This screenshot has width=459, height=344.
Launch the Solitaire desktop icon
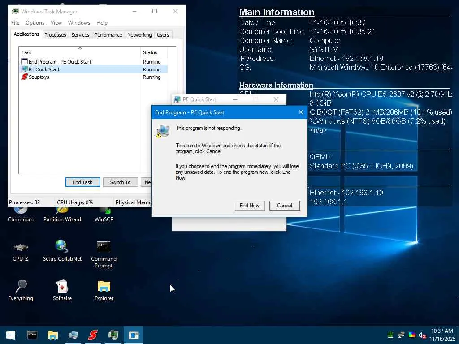tap(62, 290)
